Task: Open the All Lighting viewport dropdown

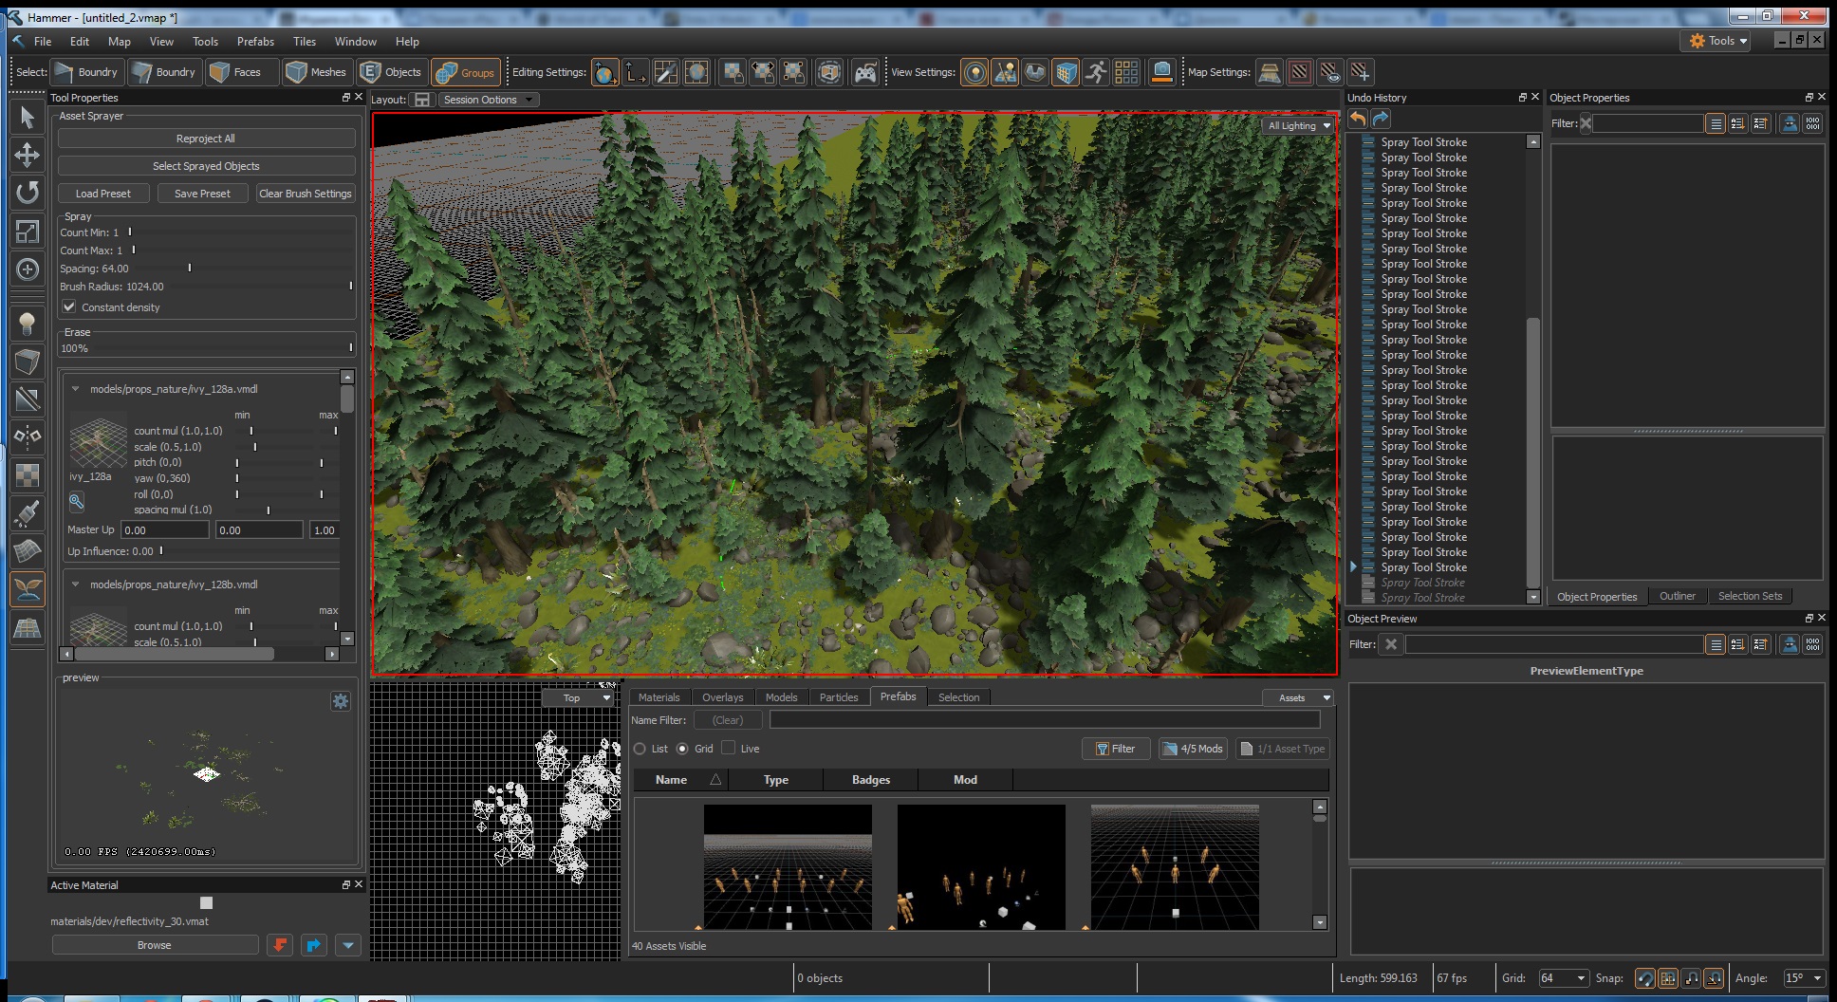Action: pos(1299,125)
